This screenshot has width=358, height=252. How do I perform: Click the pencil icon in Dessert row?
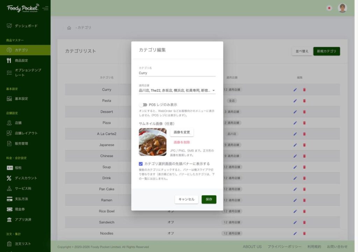[295, 112]
